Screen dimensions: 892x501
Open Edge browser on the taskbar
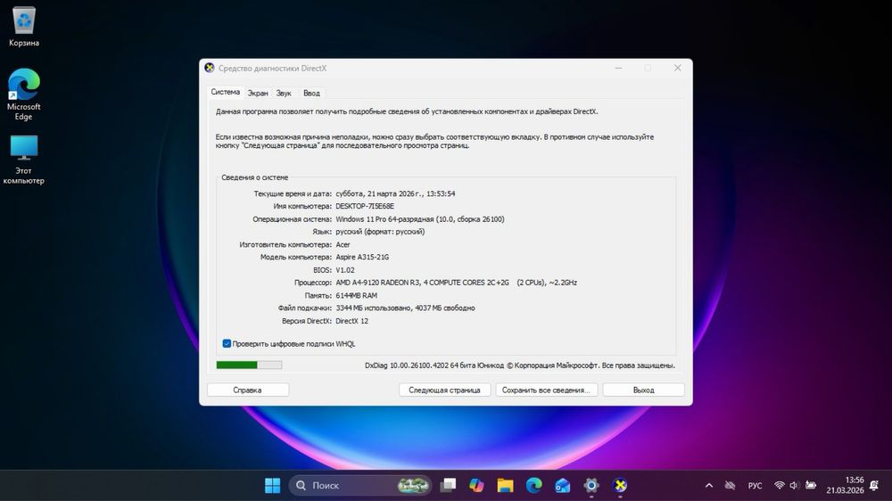(533, 485)
